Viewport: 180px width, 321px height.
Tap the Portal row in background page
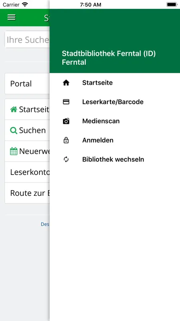(x=27, y=84)
